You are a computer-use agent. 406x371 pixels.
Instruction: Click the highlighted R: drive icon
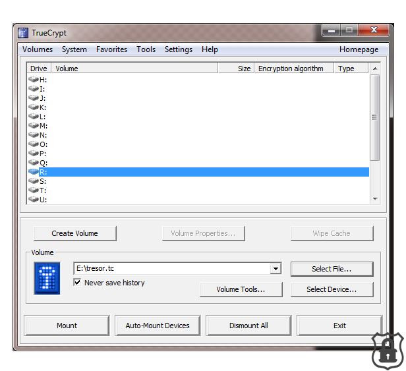pyautogui.click(x=34, y=171)
